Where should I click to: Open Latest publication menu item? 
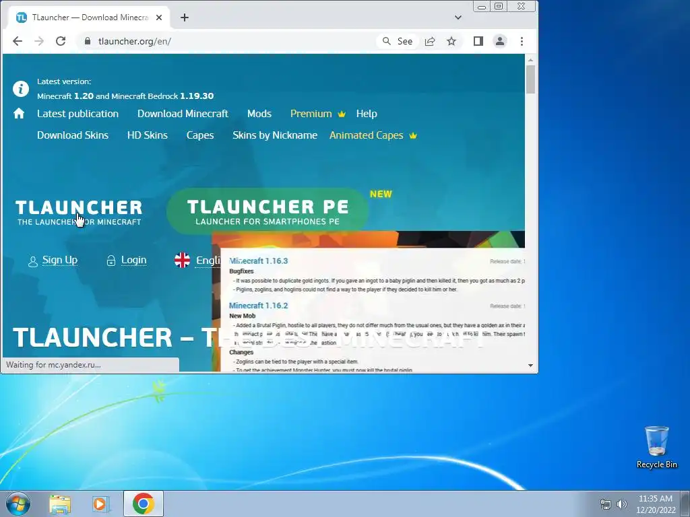click(78, 114)
